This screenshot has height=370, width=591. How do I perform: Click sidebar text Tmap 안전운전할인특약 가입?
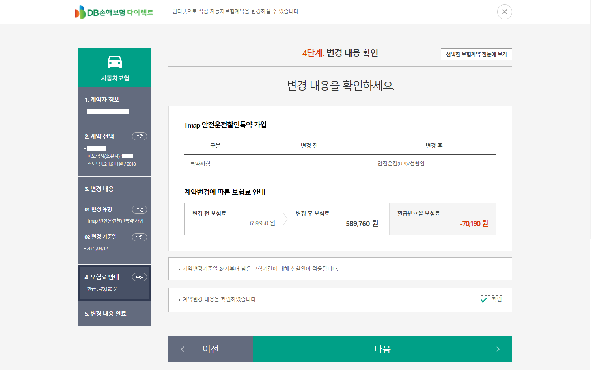tap(115, 221)
